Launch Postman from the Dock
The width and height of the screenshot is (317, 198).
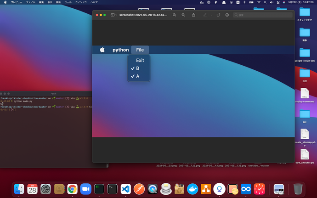tap(139, 189)
